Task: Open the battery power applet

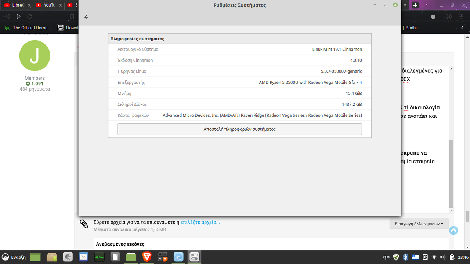Action: [452, 257]
